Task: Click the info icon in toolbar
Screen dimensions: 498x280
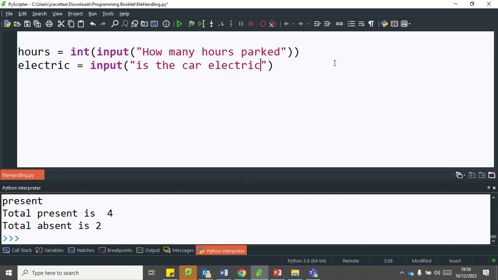Action: (166, 24)
